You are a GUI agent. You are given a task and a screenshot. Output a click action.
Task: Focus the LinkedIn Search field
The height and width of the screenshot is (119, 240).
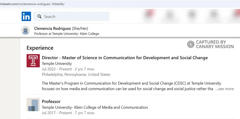71,16
